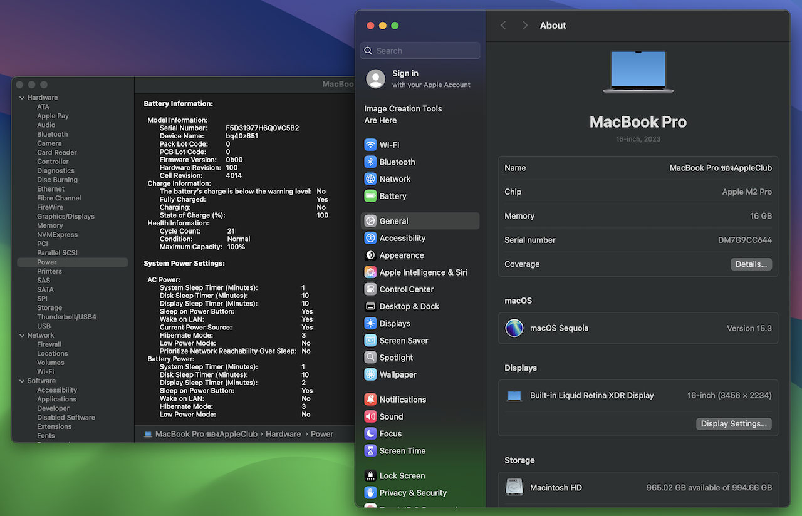This screenshot has height=516, width=802.
Task: Select Disabled Software in Software section
Action: pyautogui.click(x=66, y=418)
